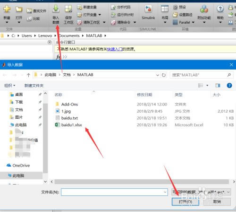The image size is (236, 212).
Task: Expand the Parallel dropdown
Action: click(x=193, y=22)
